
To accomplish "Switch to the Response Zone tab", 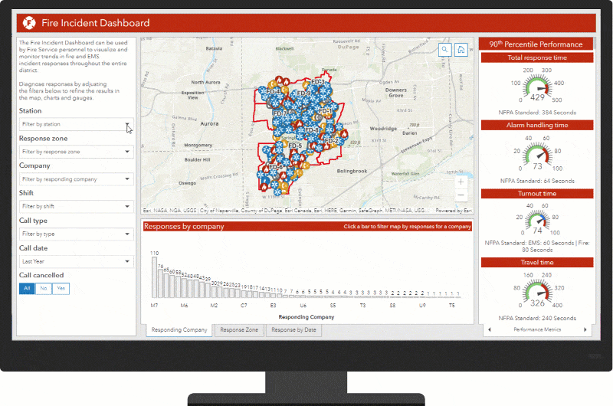I will pyautogui.click(x=239, y=330).
